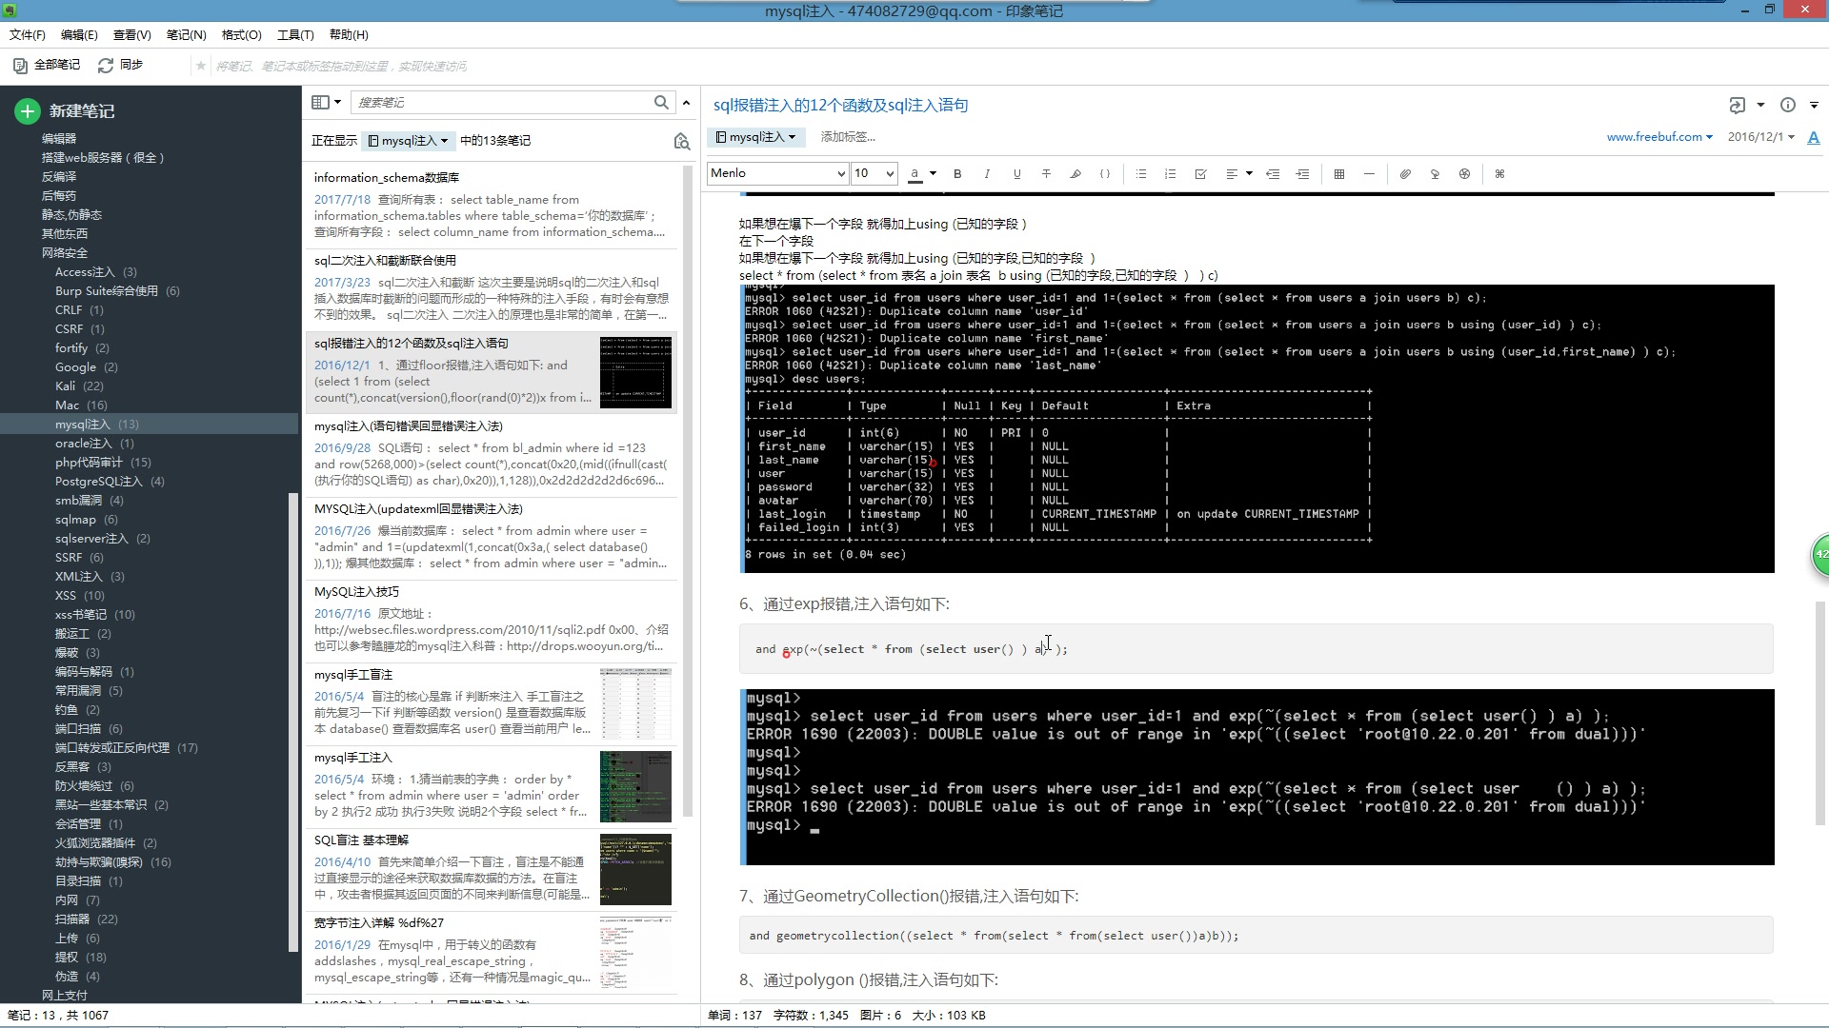Toggle code block formatting
The height and width of the screenshot is (1028, 1829).
click(x=1105, y=174)
